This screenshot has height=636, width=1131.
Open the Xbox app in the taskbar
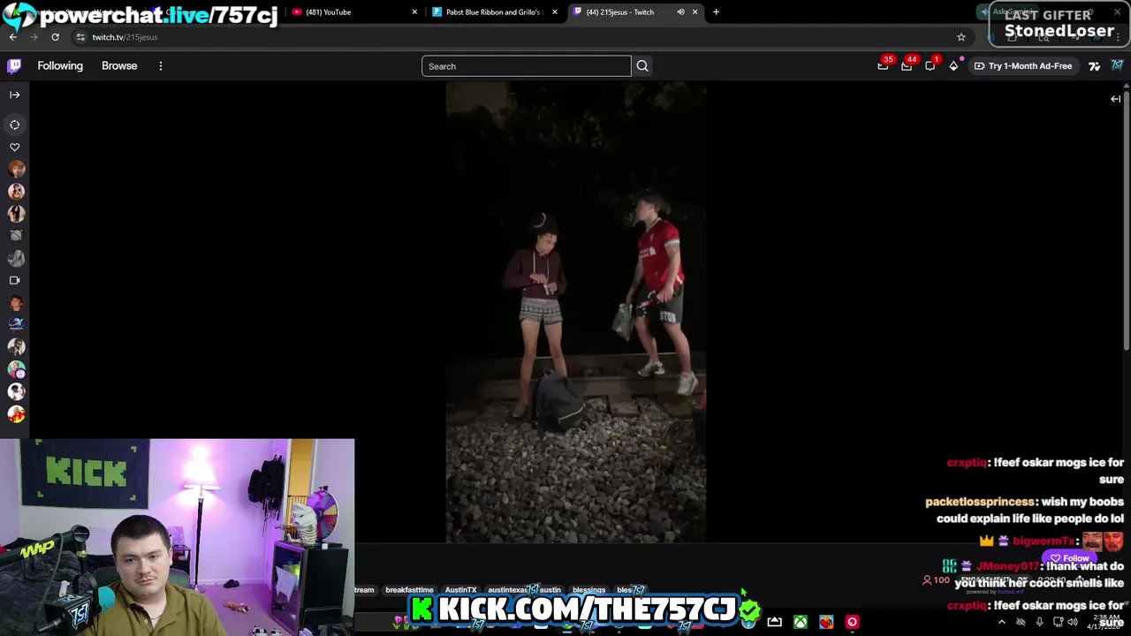800,622
